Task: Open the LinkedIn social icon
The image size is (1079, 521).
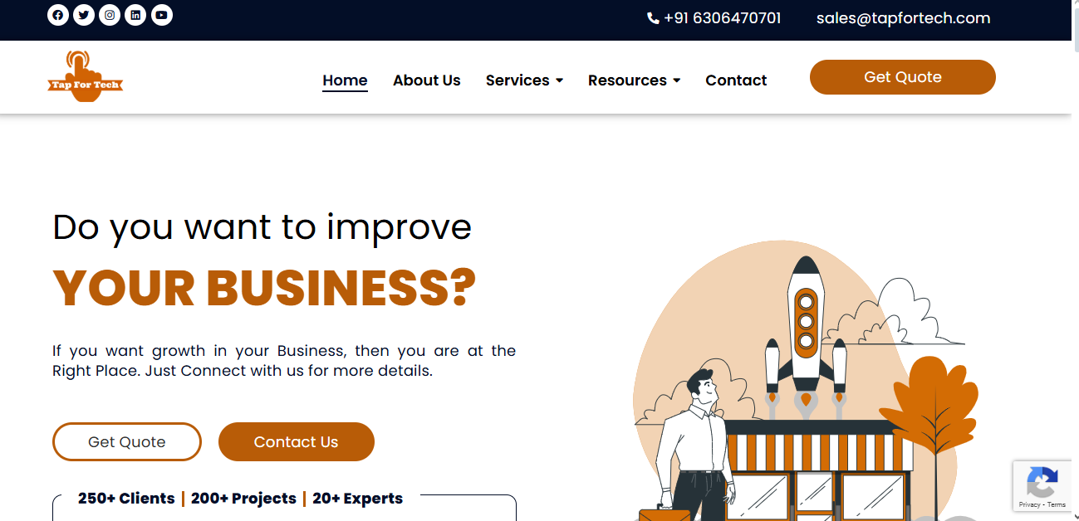Action: point(135,15)
